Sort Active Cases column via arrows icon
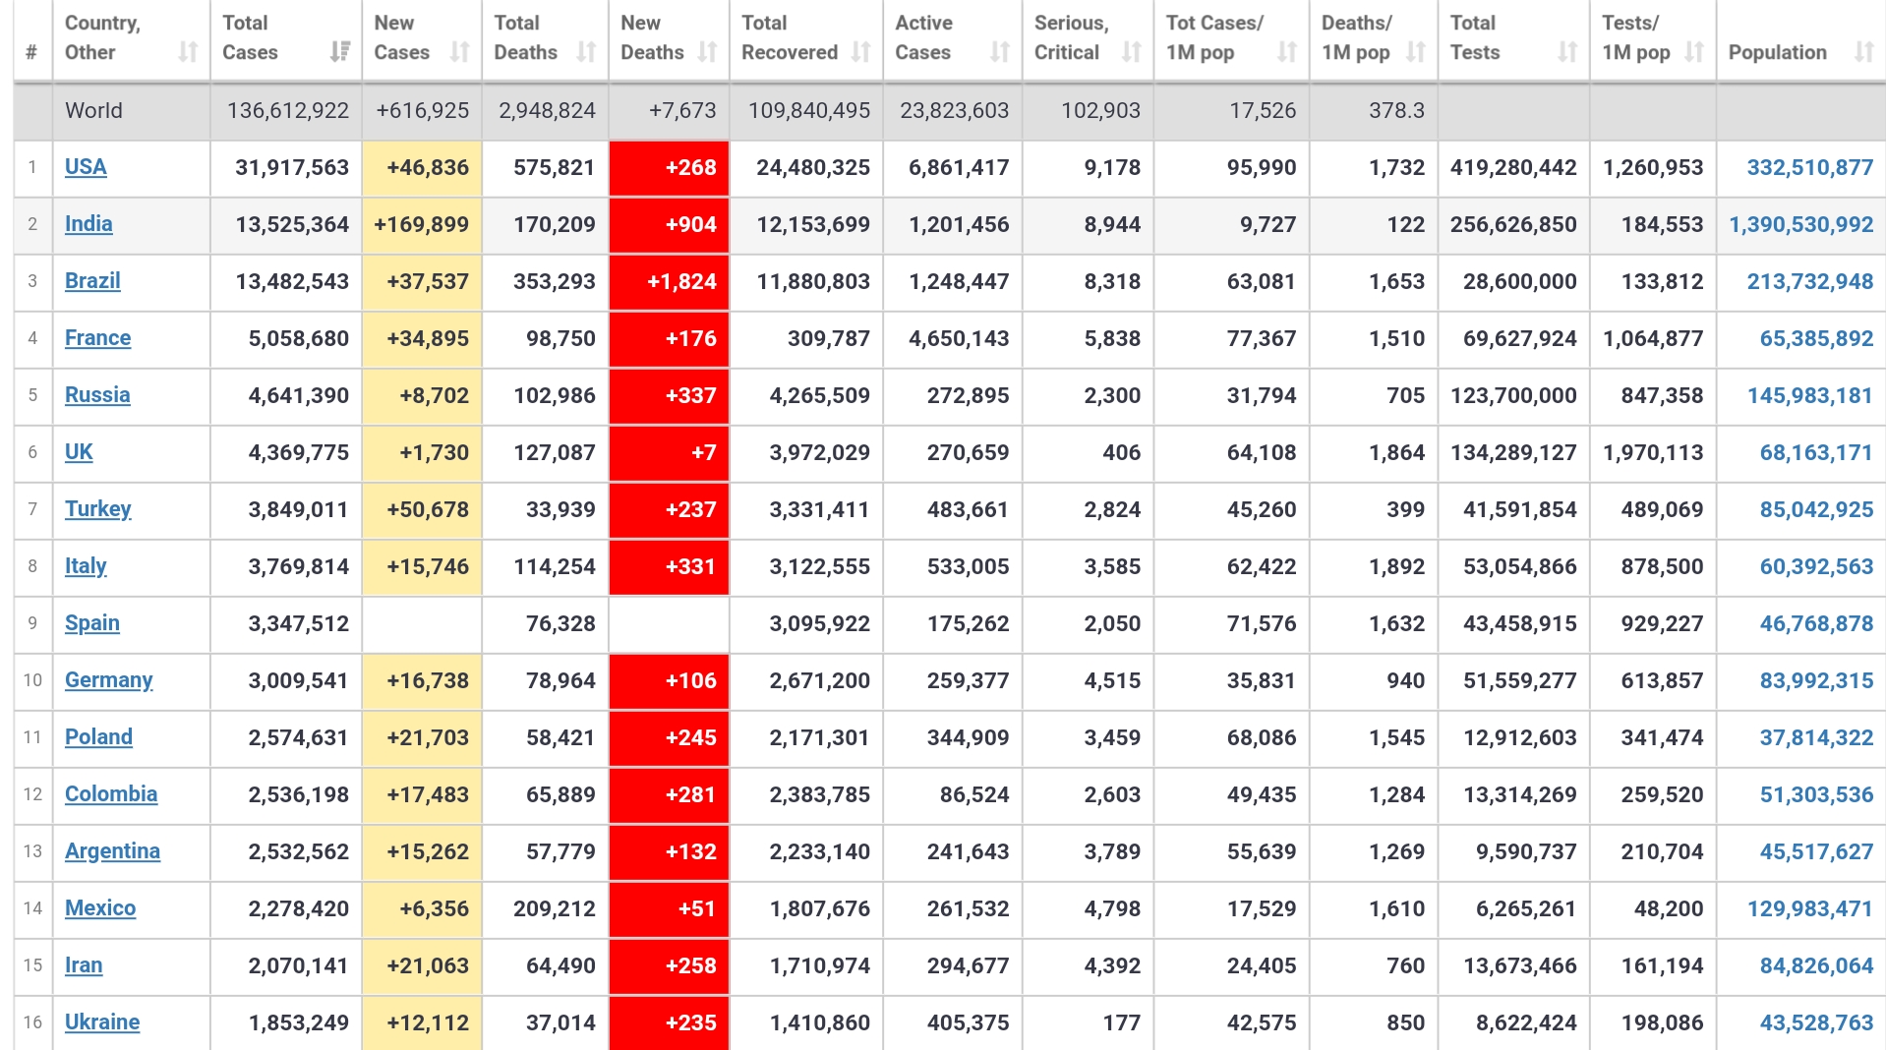This screenshot has width=1886, height=1050. [1000, 52]
